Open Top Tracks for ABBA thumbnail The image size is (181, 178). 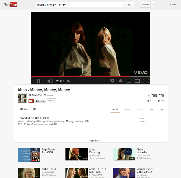(29, 155)
